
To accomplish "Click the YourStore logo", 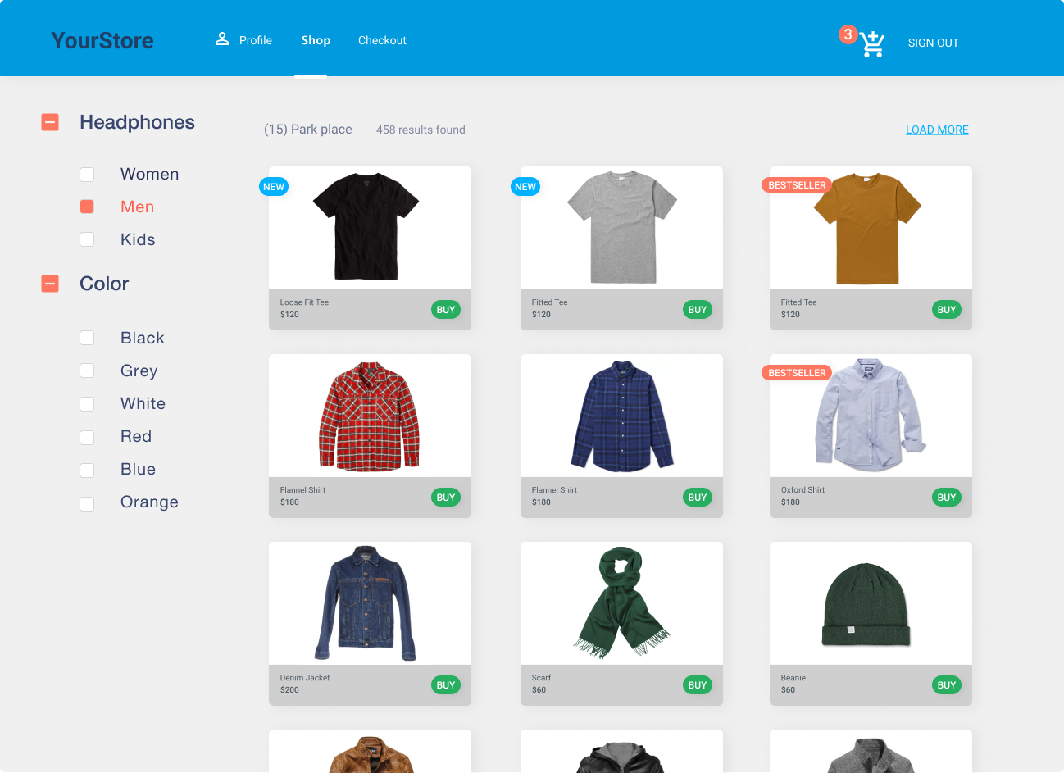I will click(x=102, y=41).
